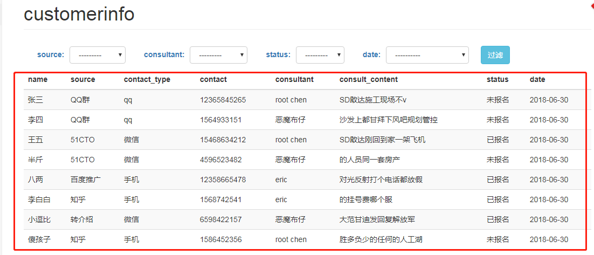Image resolution: width=594 pixels, height=255 pixels.
Task: Click the customerinfo page heading
Action: [x=79, y=15]
